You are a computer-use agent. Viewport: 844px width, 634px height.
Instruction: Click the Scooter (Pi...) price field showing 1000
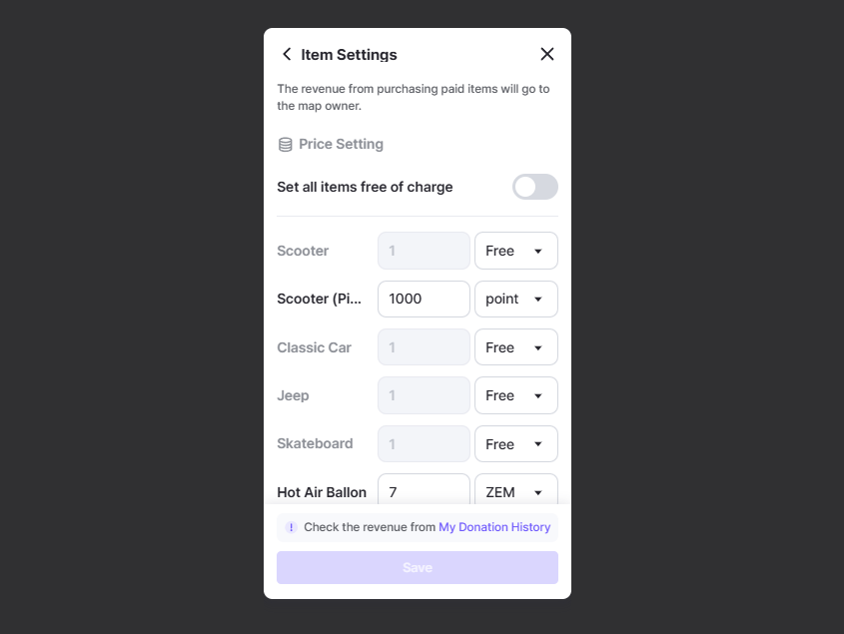(x=423, y=299)
